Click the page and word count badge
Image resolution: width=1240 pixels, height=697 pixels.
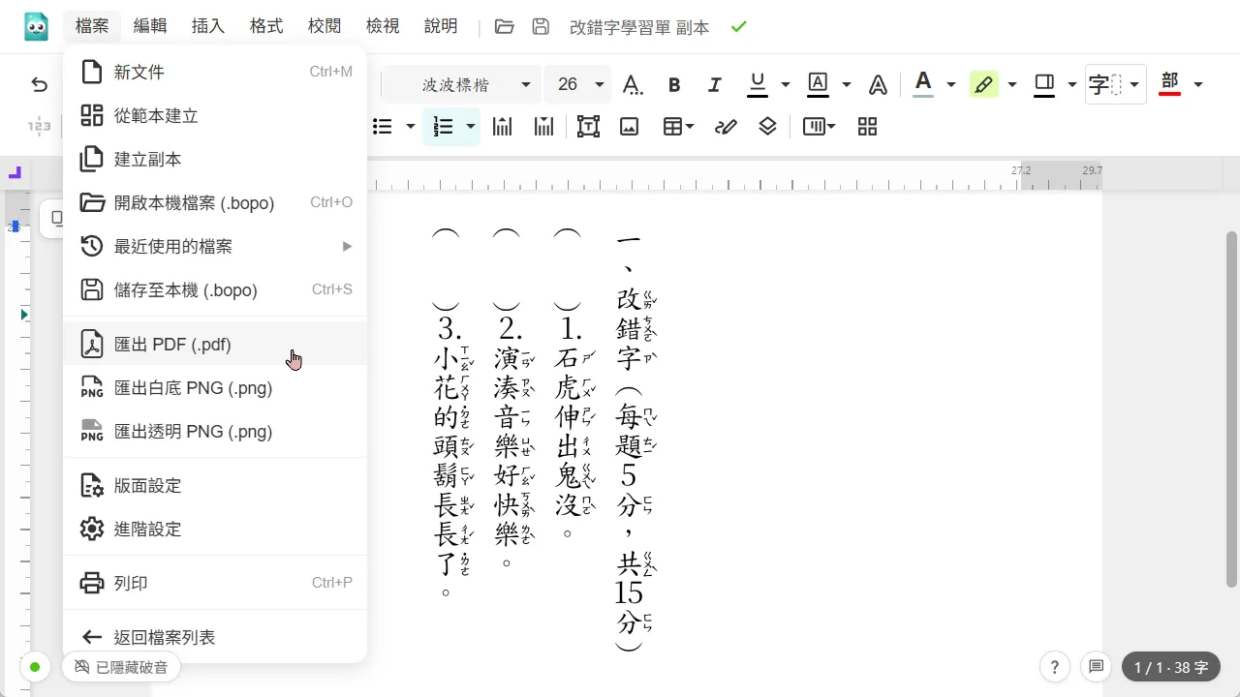pyautogui.click(x=1171, y=667)
